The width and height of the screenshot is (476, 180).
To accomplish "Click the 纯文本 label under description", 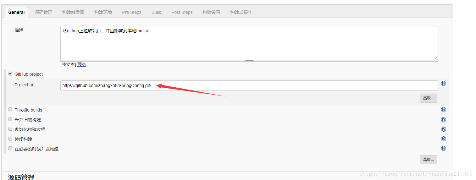I will coord(68,64).
